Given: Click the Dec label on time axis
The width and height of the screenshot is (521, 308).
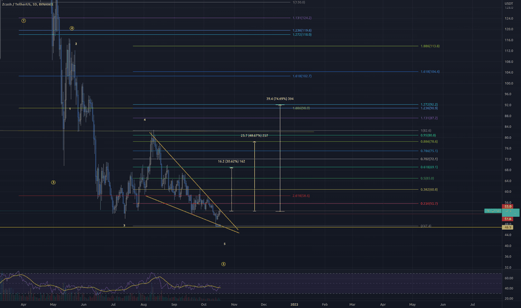Looking at the screenshot, I should 264,305.
